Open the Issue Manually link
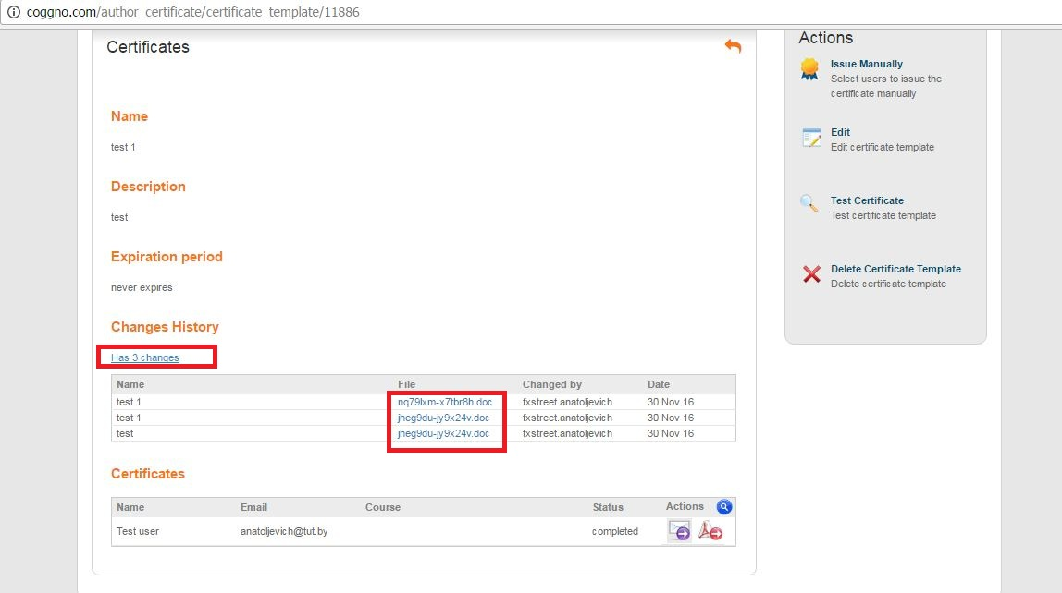The image size is (1062, 593). tap(866, 64)
